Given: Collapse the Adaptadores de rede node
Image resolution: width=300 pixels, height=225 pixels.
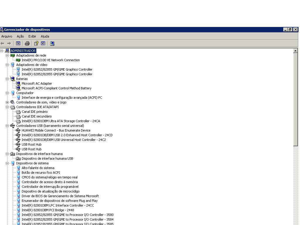Looking at the screenshot, I should (x=7, y=55).
